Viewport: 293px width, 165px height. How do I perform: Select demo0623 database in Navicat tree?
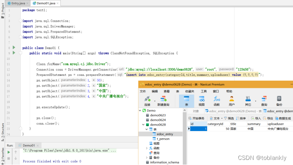tap(158, 115)
